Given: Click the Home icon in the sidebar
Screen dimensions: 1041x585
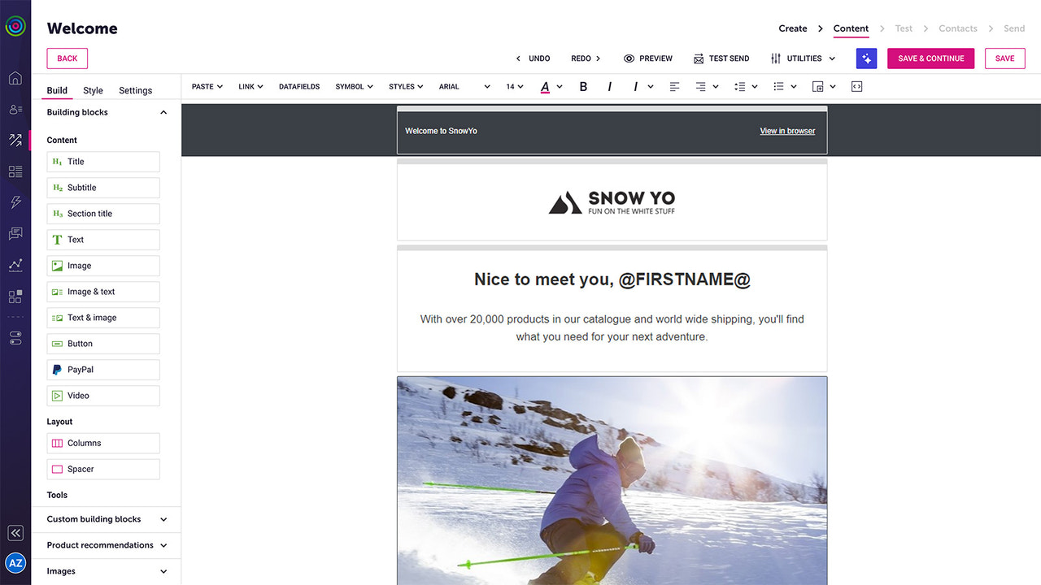Looking at the screenshot, I should tap(15, 76).
